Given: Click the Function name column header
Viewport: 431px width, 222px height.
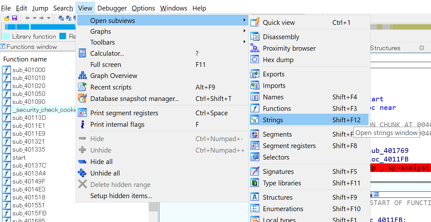Looking at the screenshot, I should coord(25,59).
